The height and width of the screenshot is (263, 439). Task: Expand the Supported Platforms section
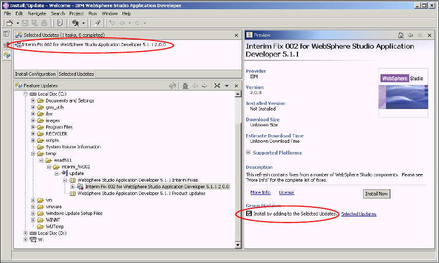[x=249, y=152]
